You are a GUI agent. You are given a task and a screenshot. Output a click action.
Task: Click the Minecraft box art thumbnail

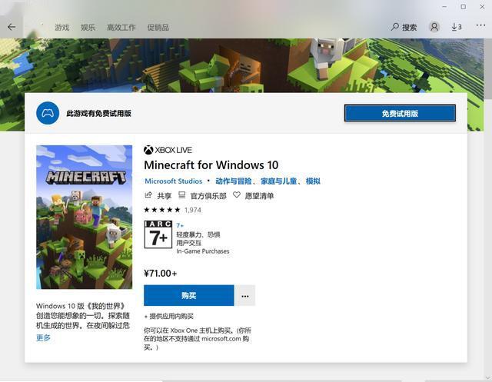[x=84, y=217]
